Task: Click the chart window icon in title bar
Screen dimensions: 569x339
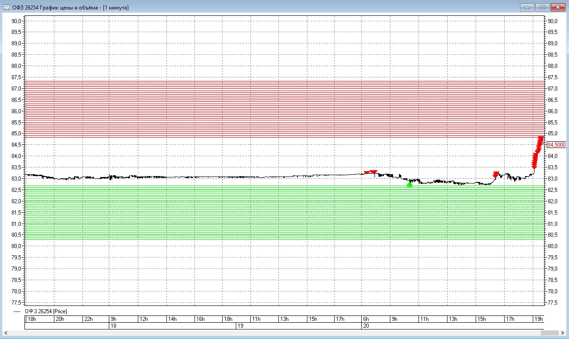Action: (7, 7)
